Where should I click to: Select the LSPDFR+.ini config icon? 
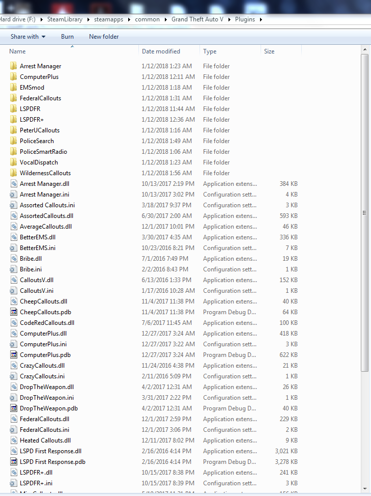[x=13, y=483]
